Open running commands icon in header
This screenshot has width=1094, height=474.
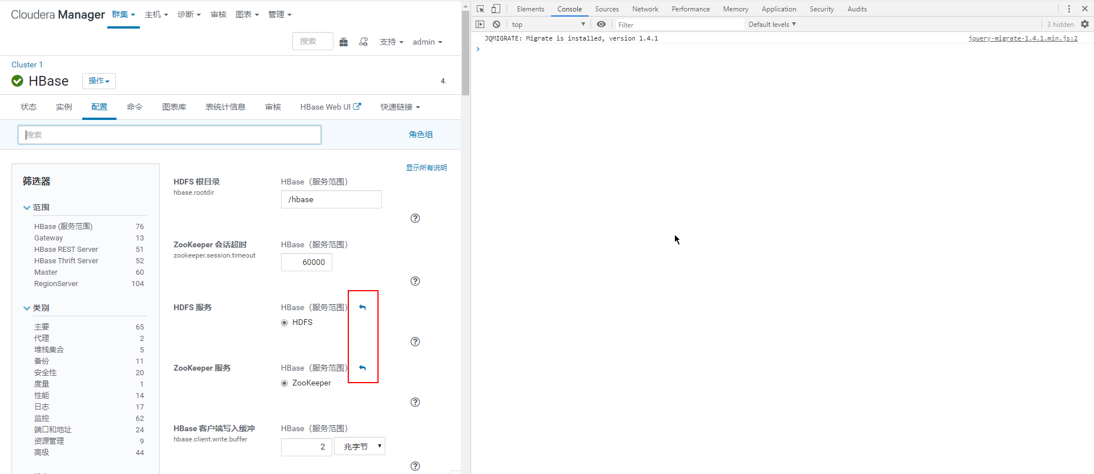pos(364,42)
